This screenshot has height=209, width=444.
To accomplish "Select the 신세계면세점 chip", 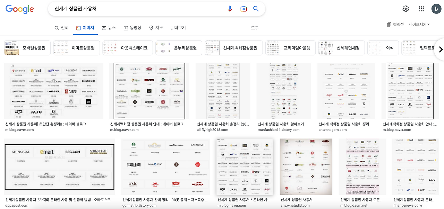I will [x=341, y=48].
